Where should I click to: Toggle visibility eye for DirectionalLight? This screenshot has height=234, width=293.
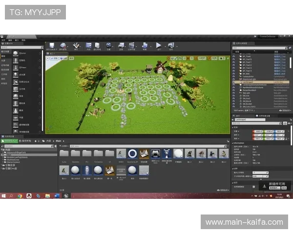coord(233,79)
